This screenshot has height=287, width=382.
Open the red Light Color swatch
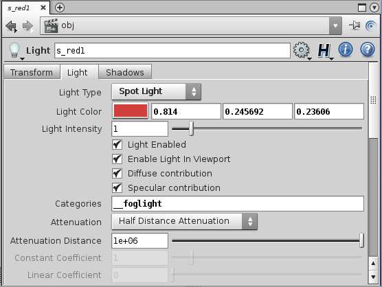131,111
